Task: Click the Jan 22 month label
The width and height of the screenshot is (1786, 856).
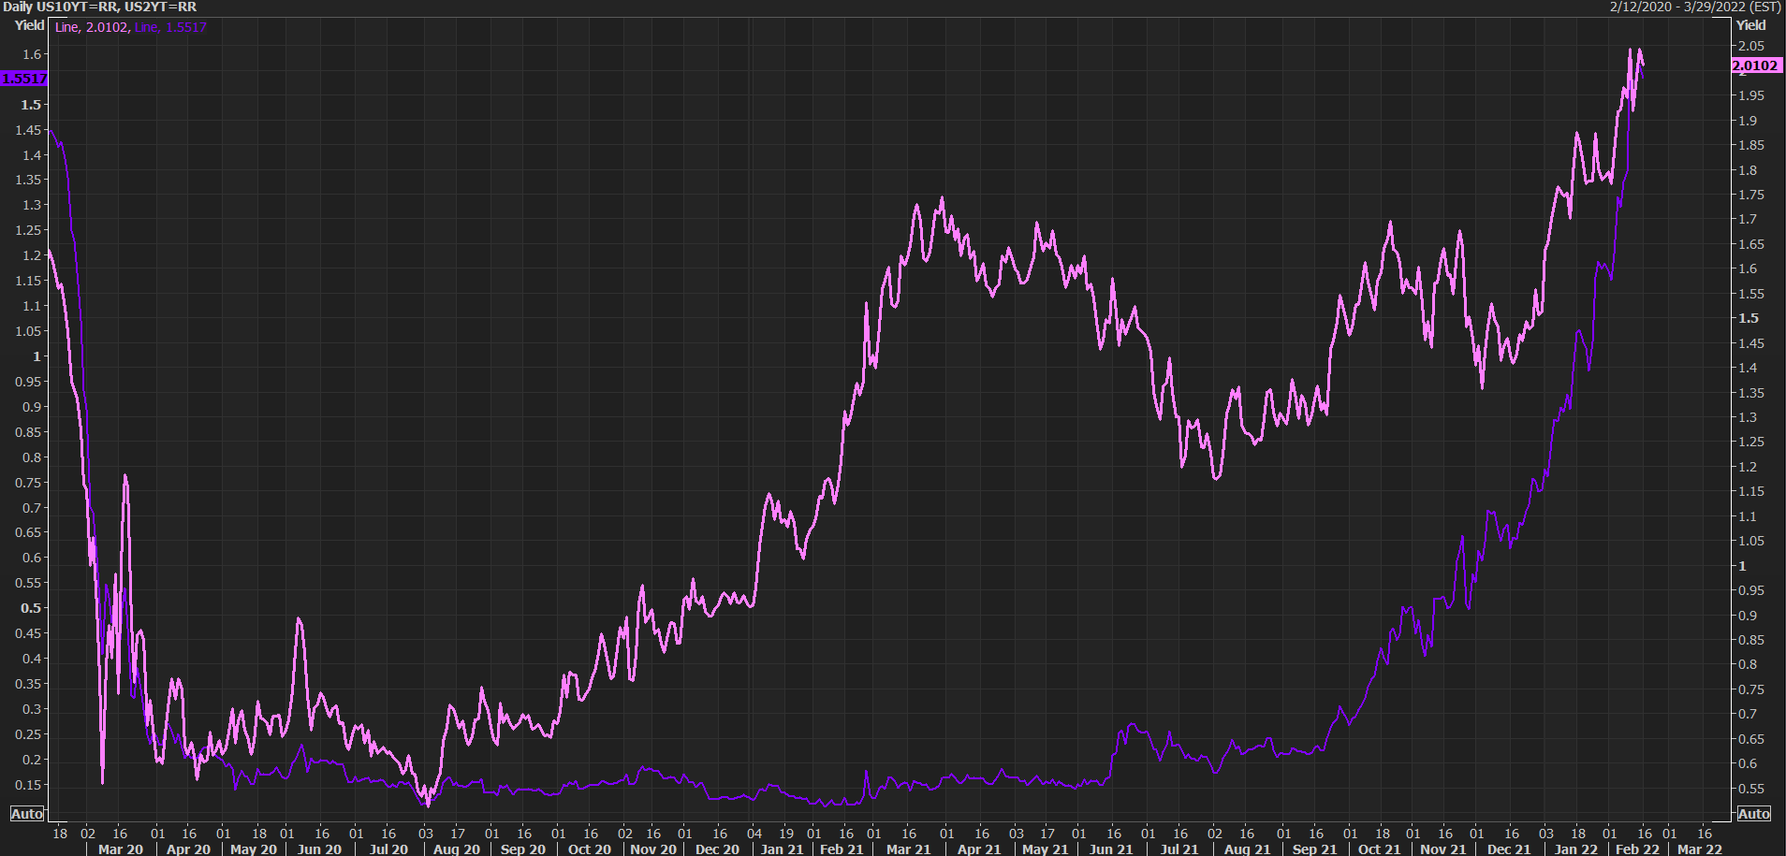Action: tap(1576, 849)
